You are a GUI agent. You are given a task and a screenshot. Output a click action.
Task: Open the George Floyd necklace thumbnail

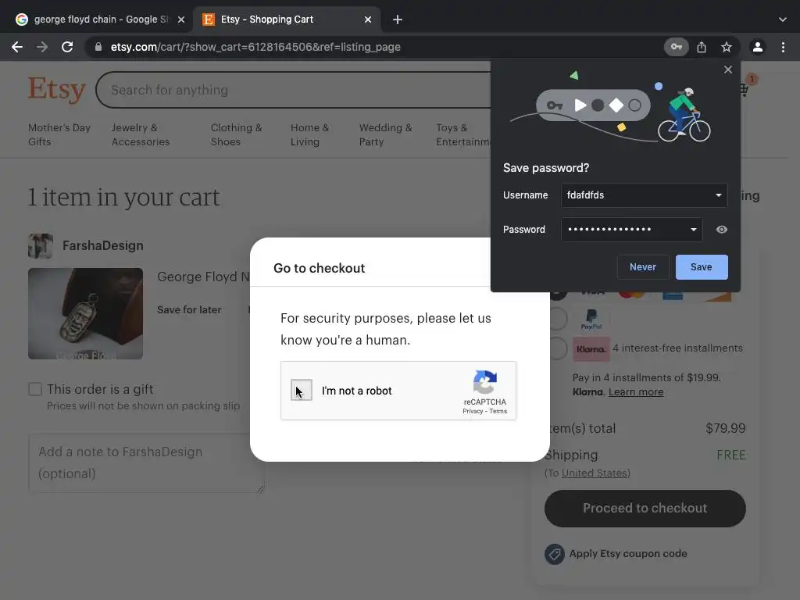pos(86,314)
